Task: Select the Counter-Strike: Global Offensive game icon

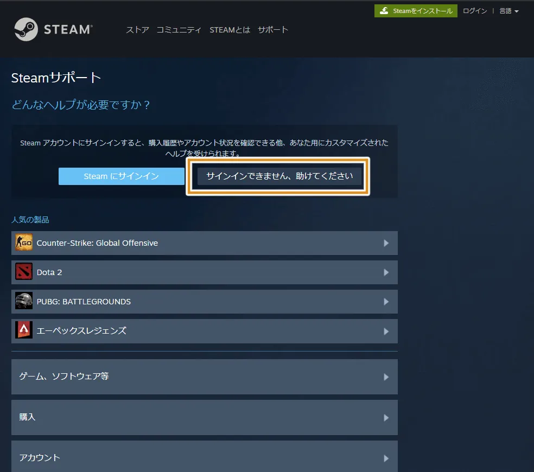Action: tap(24, 243)
